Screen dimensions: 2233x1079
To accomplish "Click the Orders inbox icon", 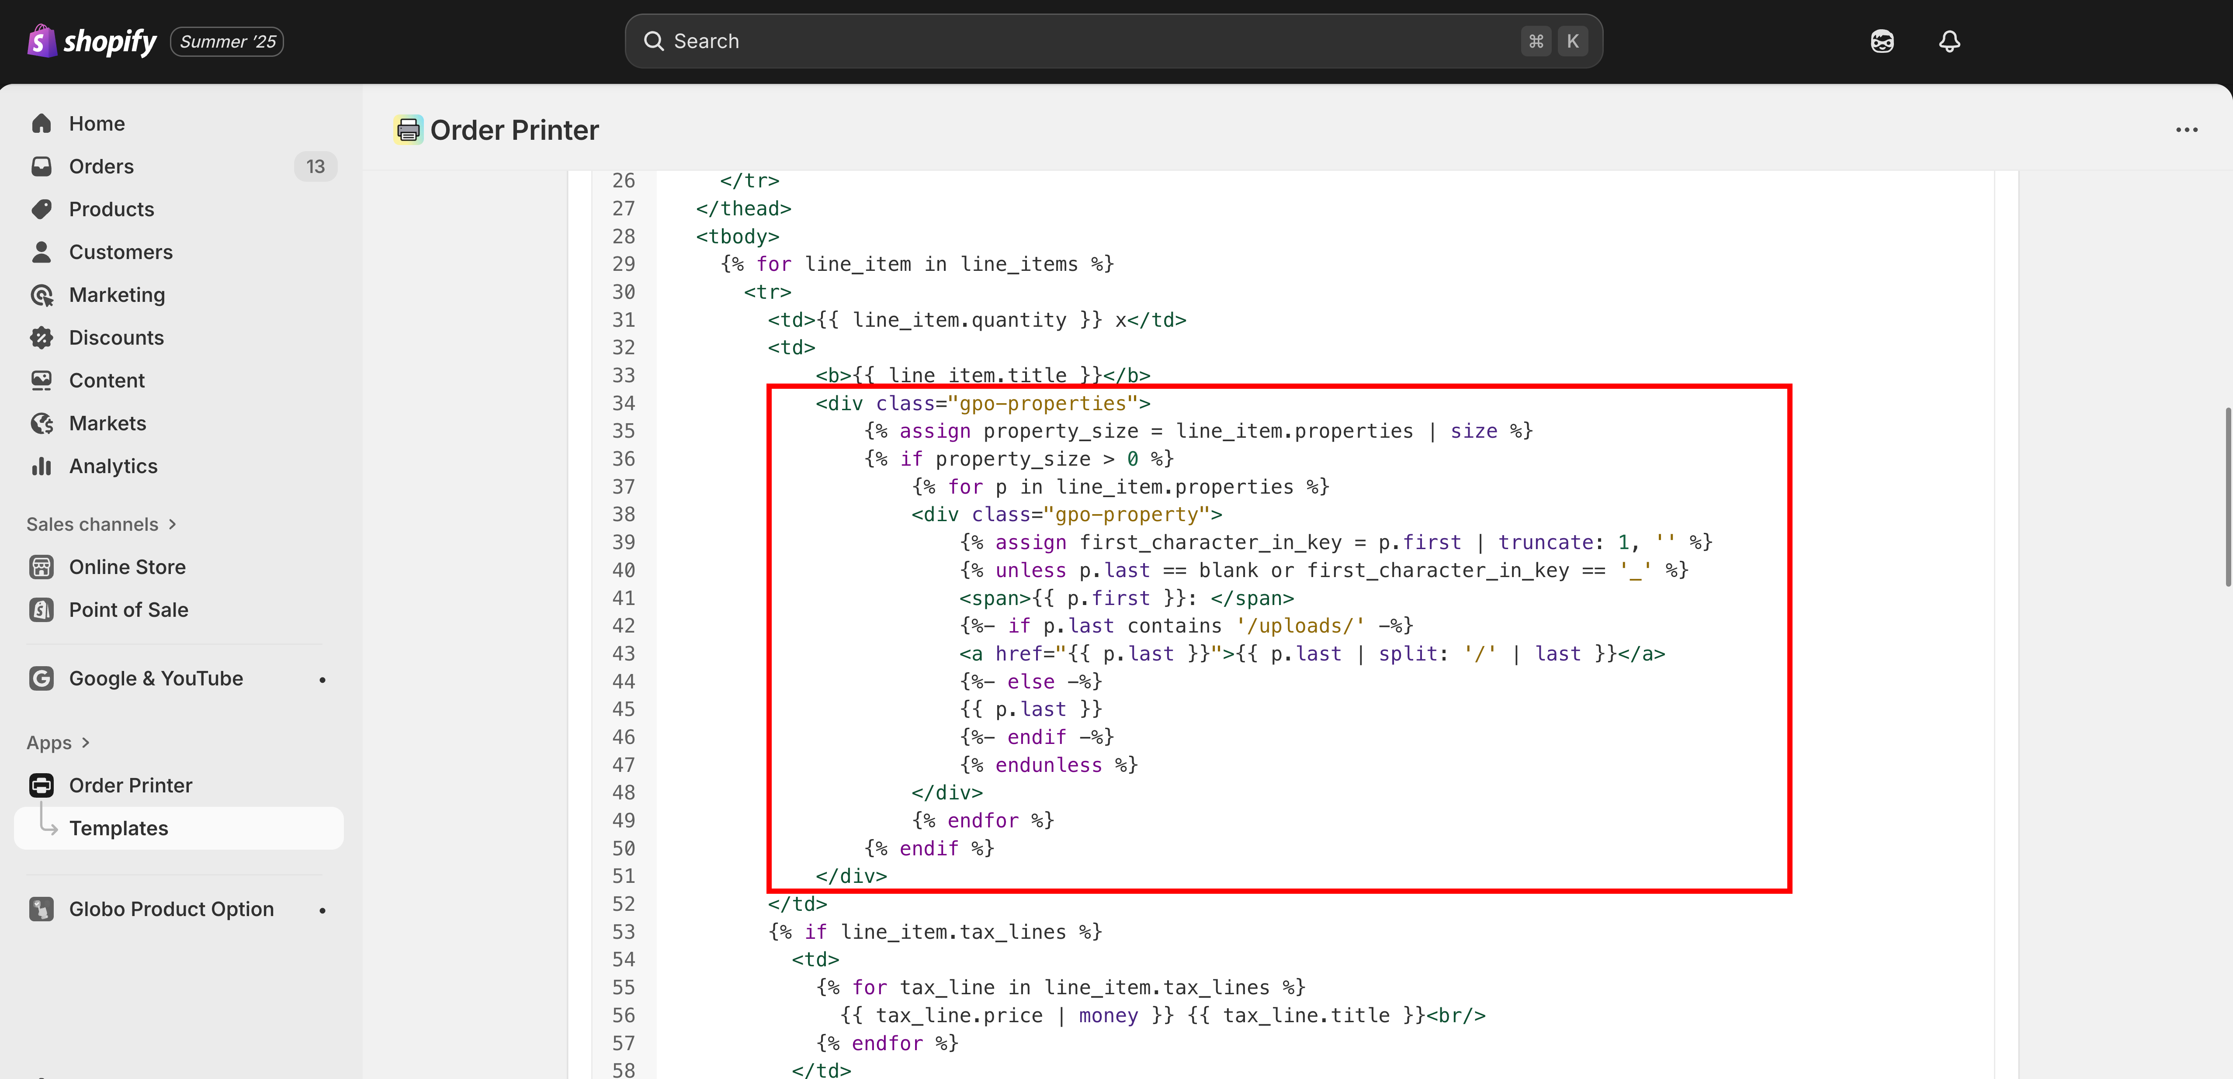I will pyautogui.click(x=42, y=166).
